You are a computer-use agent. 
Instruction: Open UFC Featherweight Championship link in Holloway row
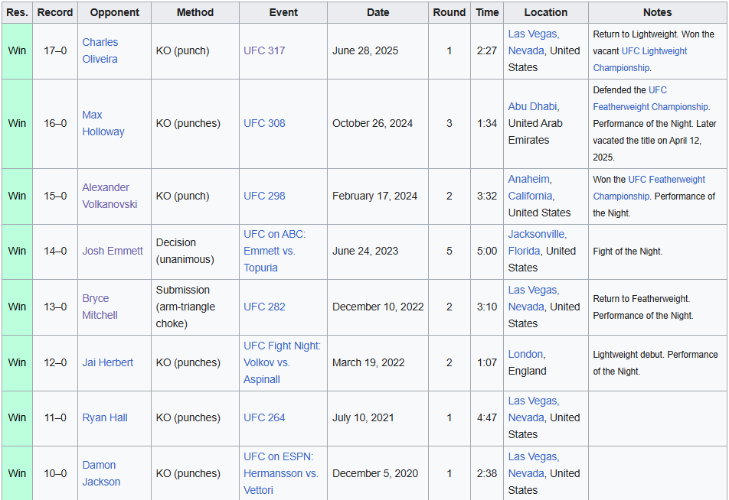tap(650, 99)
